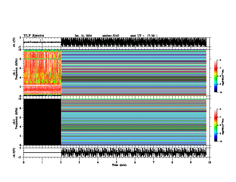Click the station=KAG label

pos(111,36)
